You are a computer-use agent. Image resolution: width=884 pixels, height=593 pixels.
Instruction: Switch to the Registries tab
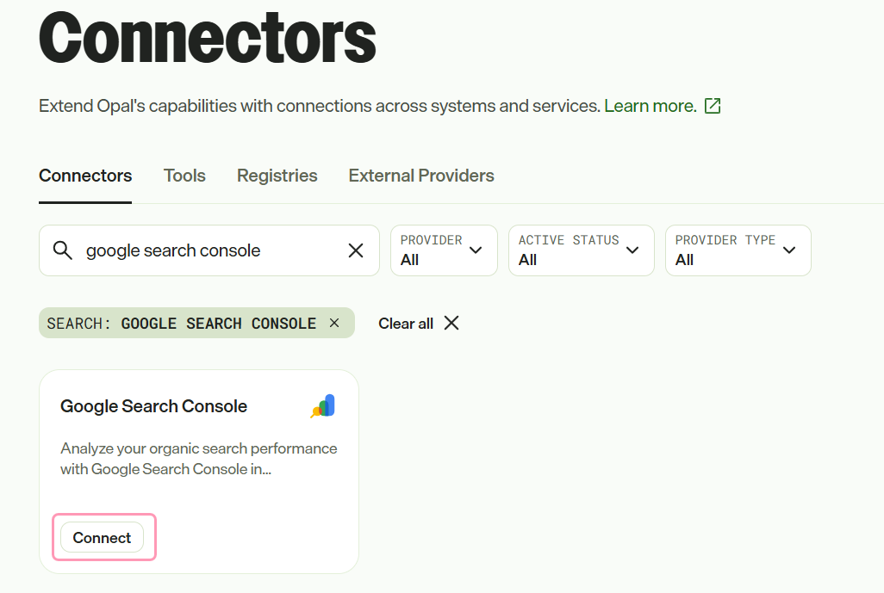pos(277,176)
